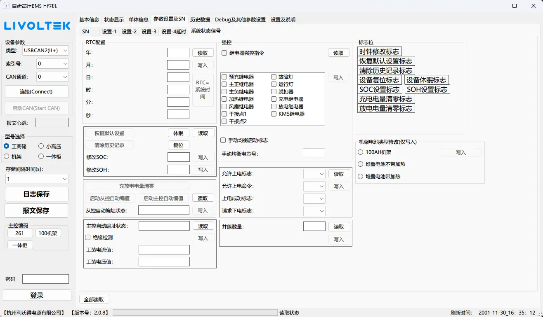Select the 小高压 model radio button
This screenshot has width=543, height=317.
[41, 146]
